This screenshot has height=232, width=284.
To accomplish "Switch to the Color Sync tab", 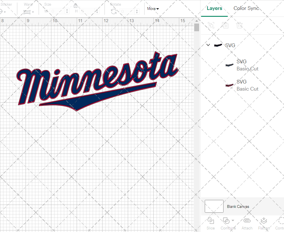I will 246,8.
